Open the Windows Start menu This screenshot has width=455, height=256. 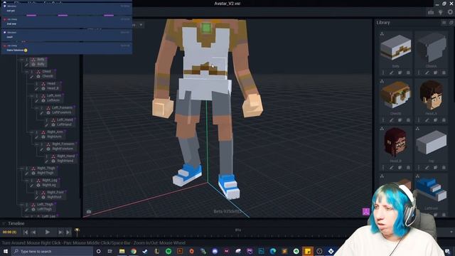point(6,251)
